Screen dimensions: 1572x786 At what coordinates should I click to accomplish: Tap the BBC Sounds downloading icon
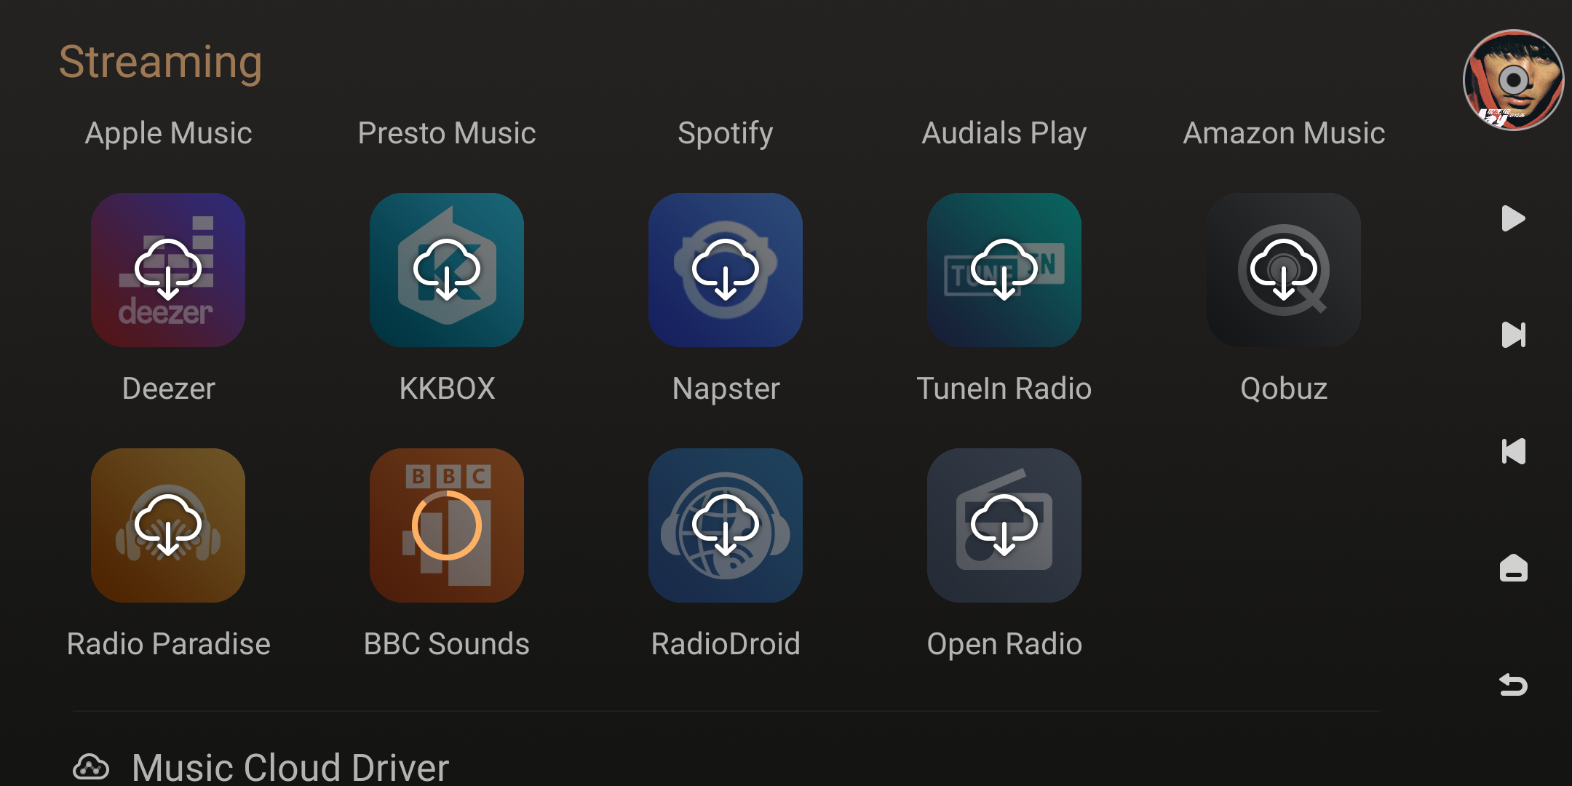(x=447, y=525)
